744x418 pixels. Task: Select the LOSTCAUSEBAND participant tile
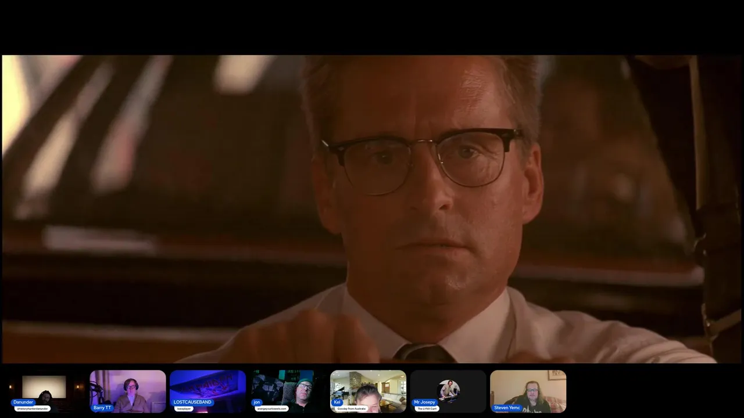tap(208, 391)
